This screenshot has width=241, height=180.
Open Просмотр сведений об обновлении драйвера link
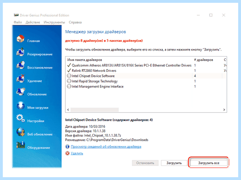pos(106,147)
